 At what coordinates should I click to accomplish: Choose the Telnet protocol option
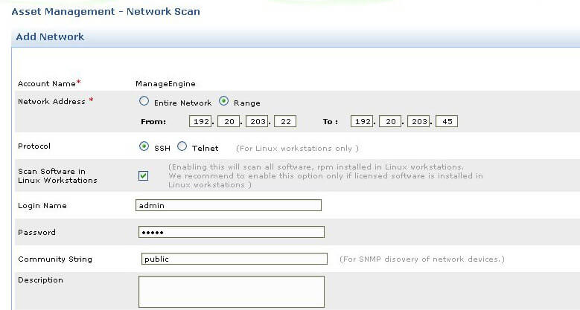click(x=182, y=147)
